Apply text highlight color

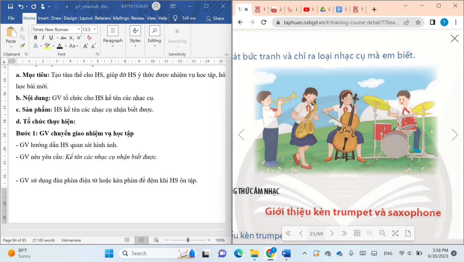pyautogui.click(x=47, y=46)
